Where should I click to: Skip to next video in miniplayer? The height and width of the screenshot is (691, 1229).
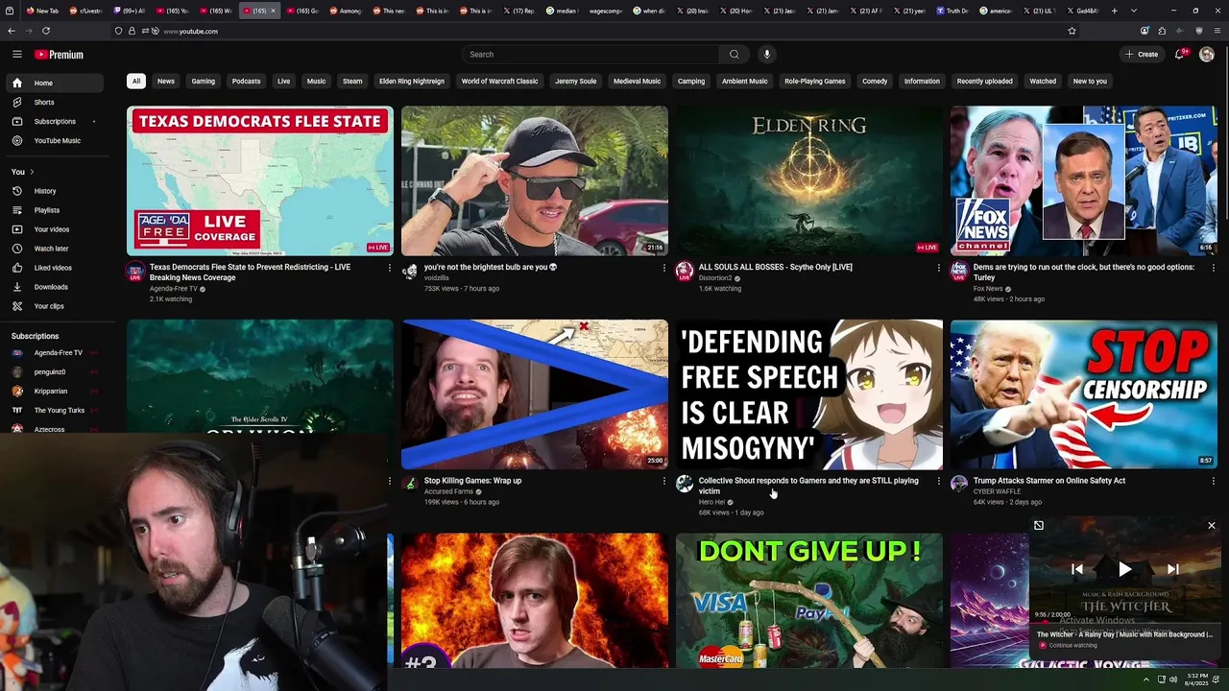1173,569
